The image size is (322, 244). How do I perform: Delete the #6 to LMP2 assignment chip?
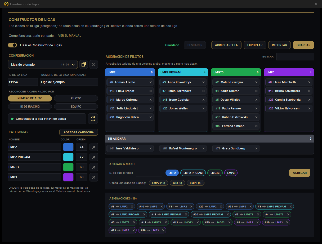point(132,206)
